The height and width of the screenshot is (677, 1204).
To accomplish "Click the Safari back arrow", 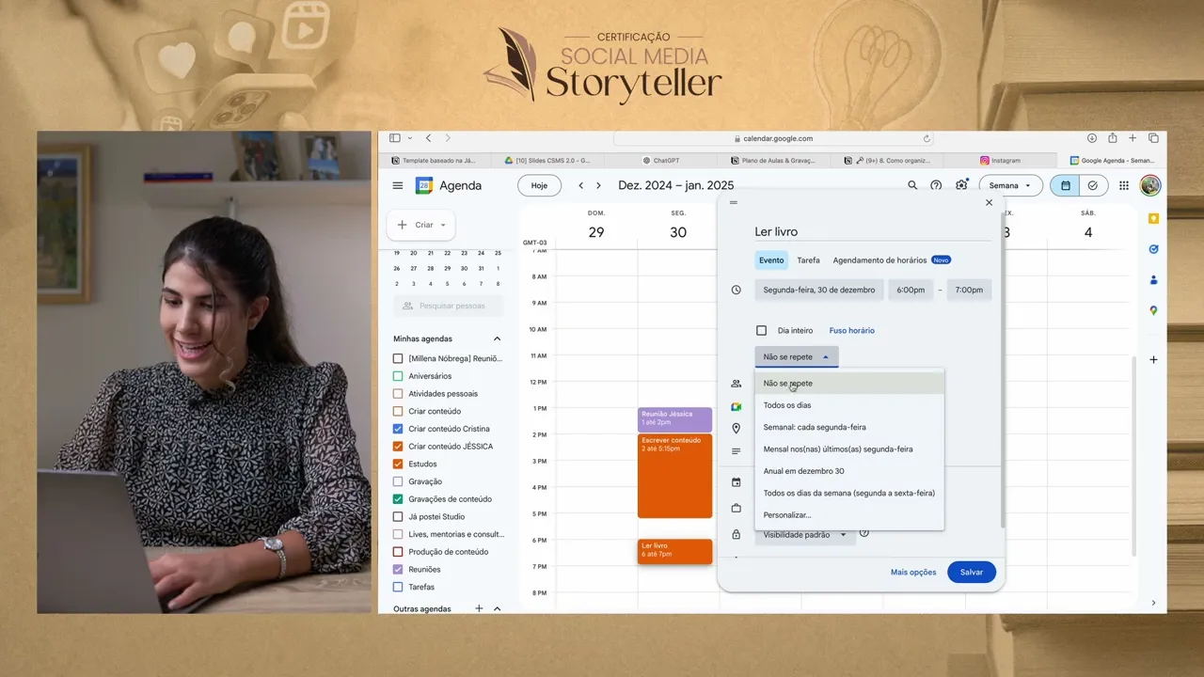I will [428, 138].
